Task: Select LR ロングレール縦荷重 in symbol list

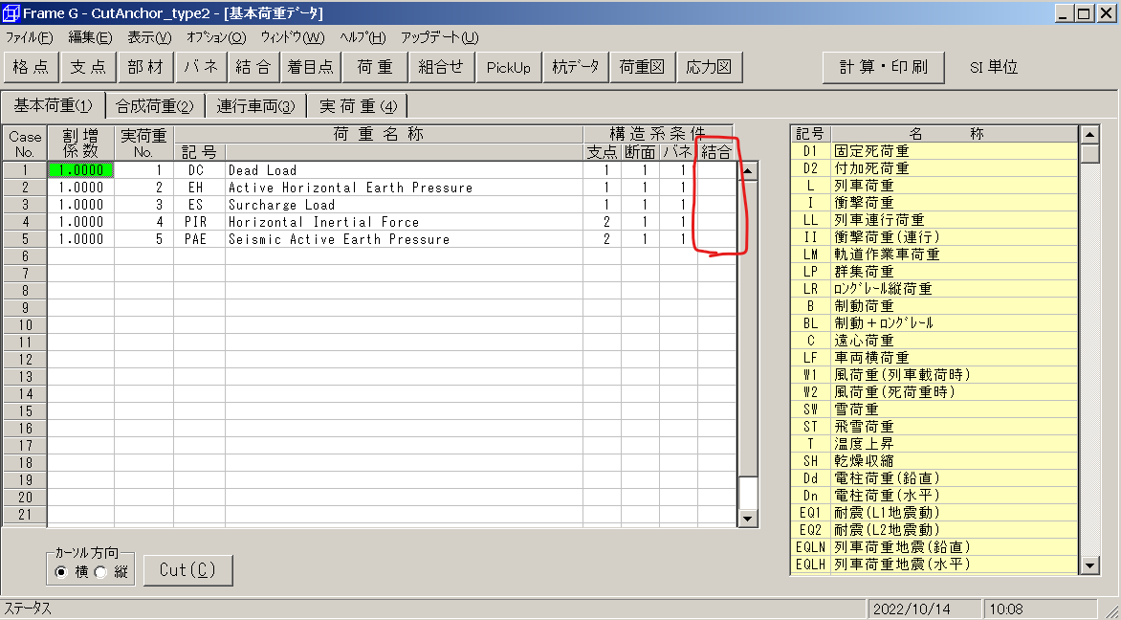Action: point(934,289)
